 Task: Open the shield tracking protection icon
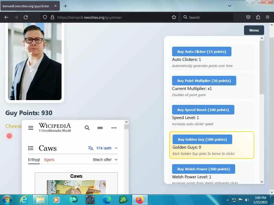pos(45,17)
